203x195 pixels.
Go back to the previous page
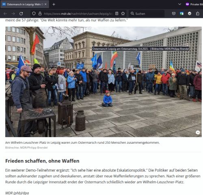(x=5, y=13)
